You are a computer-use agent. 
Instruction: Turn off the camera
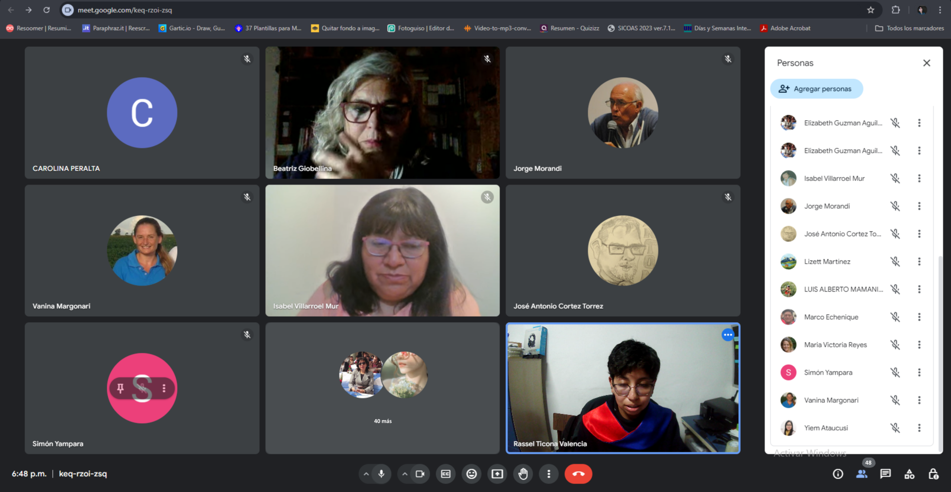click(x=420, y=474)
